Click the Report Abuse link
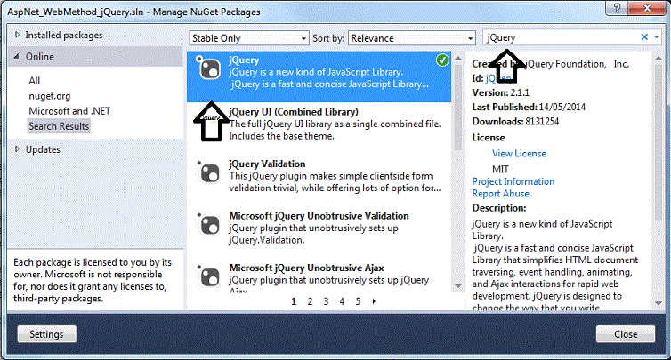The width and height of the screenshot is (671, 360). pyautogui.click(x=501, y=193)
